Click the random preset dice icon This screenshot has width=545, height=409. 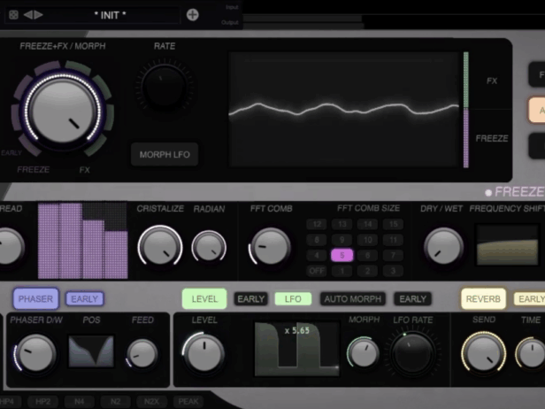pyautogui.click(x=13, y=15)
